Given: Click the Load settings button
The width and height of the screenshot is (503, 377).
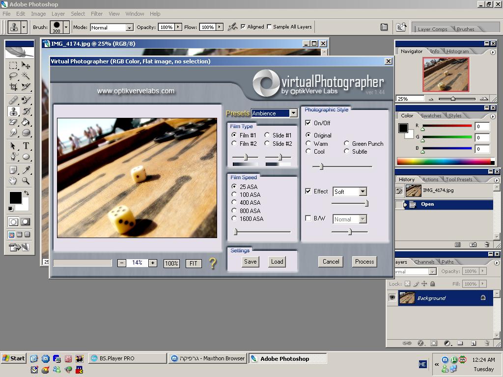Looking at the screenshot, I should coord(277,262).
